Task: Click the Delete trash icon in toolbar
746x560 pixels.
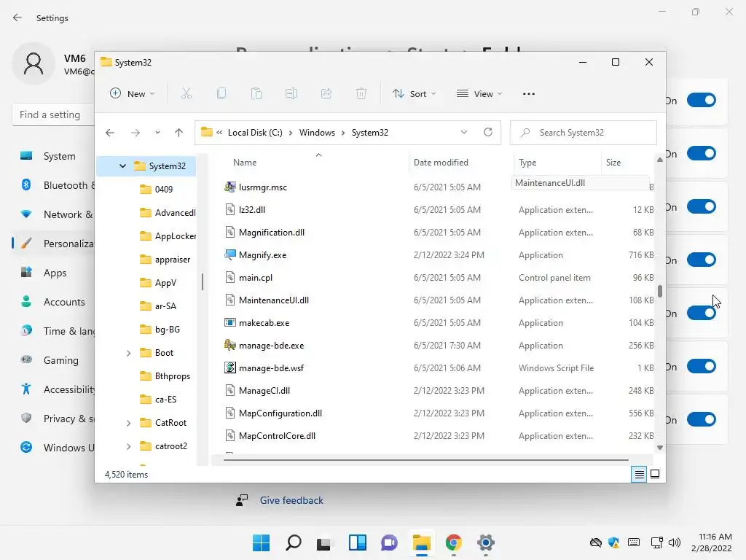Action: tap(361, 93)
